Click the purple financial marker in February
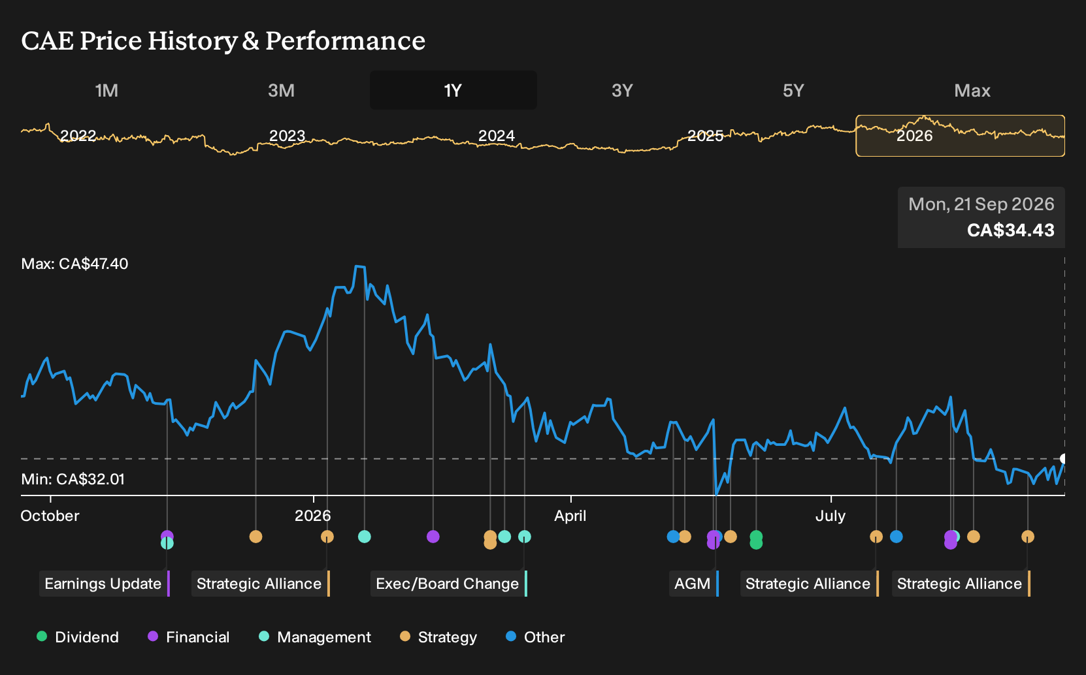1086x675 pixels. [433, 537]
